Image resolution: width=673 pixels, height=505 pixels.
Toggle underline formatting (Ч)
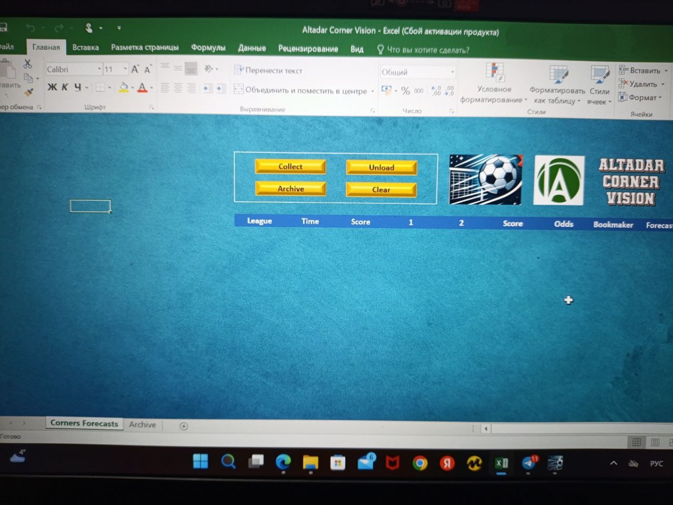pos(77,87)
